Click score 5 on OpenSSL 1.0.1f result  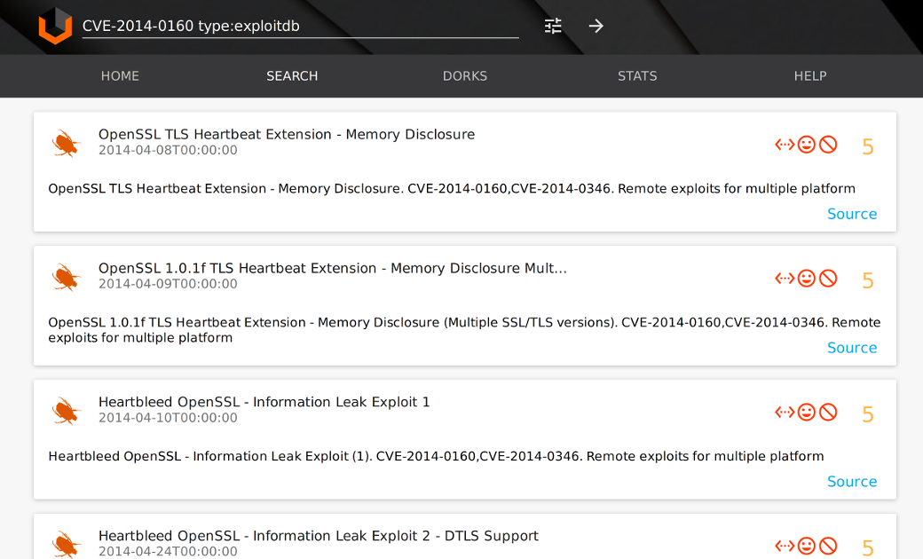coord(868,280)
